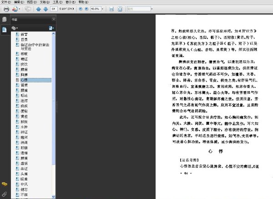Go to next page with down arrow
The height and width of the screenshot is (199, 273).
pyautogui.click(x=45, y=9)
